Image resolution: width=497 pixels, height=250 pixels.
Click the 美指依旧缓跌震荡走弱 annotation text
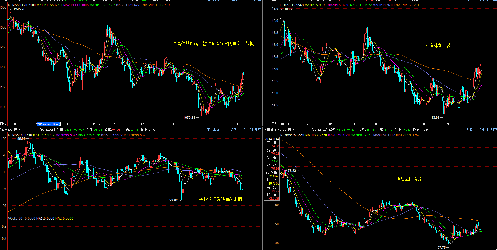pyautogui.click(x=220, y=200)
